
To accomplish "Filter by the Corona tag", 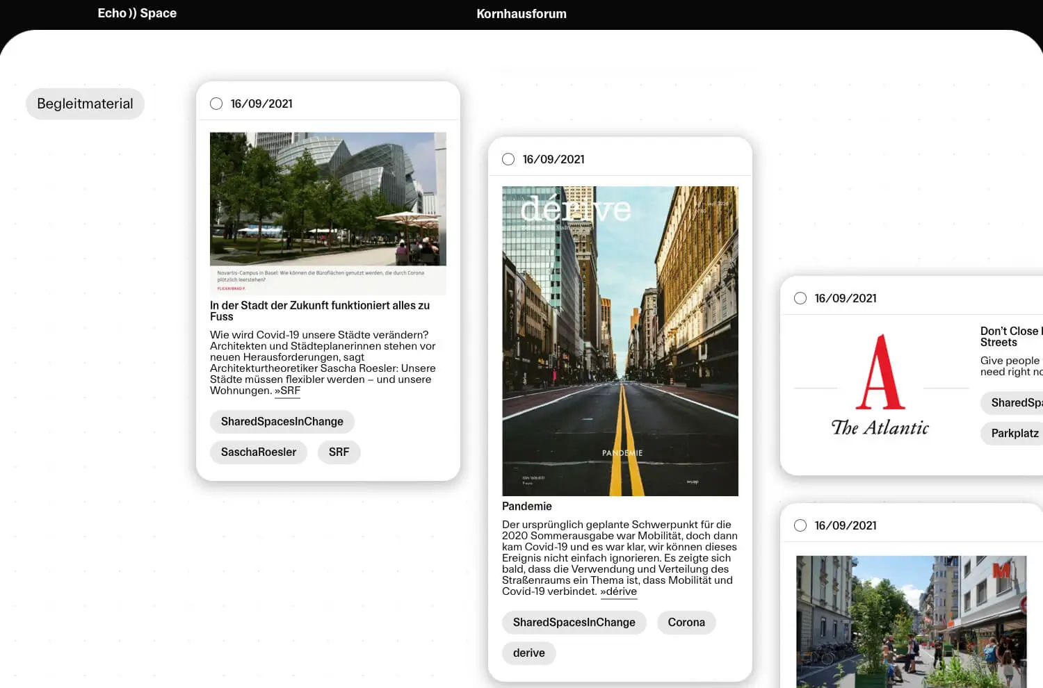I will (x=686, y=622).
